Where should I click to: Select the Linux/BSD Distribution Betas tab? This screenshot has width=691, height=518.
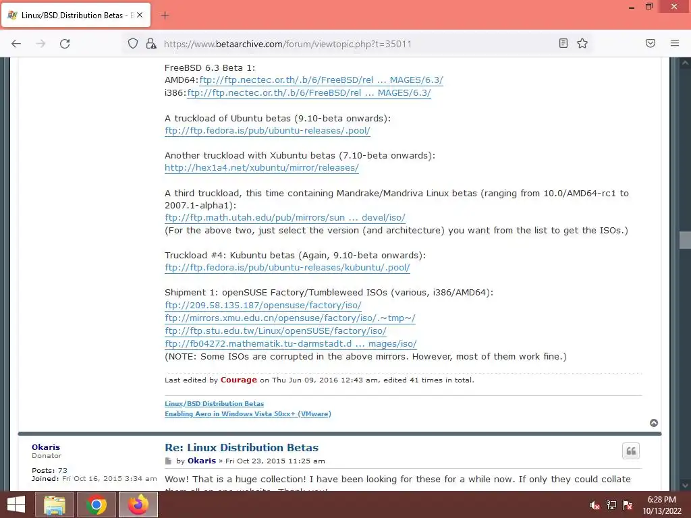pyautogui.click(x=76, y=15)
